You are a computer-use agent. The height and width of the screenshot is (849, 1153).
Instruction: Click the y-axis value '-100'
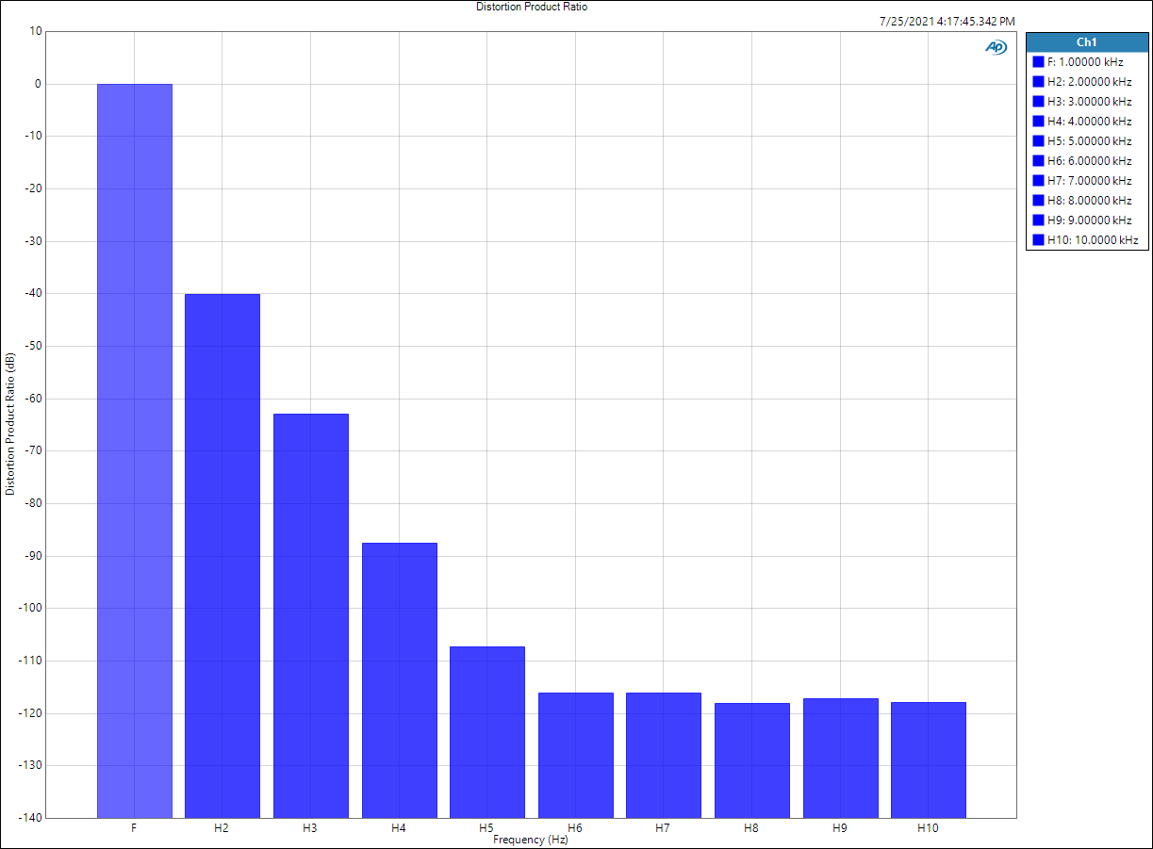[31, 608]
